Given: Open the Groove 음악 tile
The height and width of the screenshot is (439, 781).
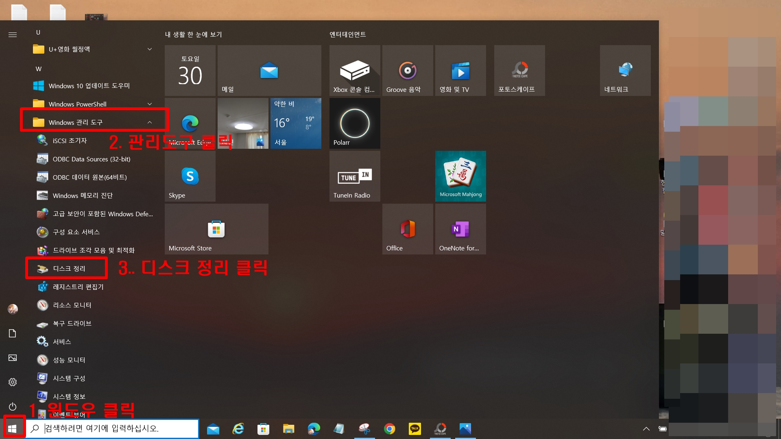Looking at the screenshot, I should (x=407, y=71).
